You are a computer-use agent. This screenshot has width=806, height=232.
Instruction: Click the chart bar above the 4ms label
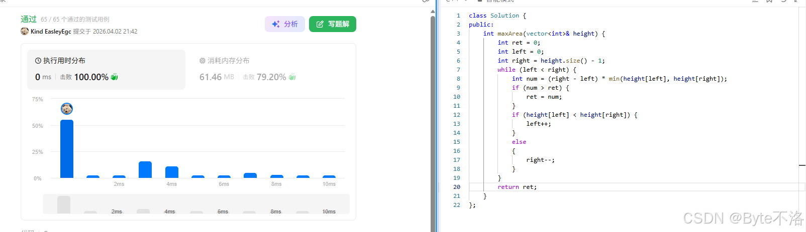[172, 172]
